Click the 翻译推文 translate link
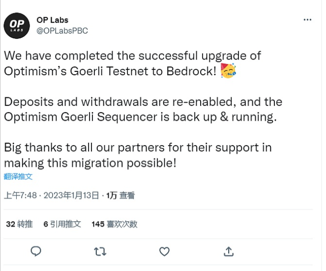Screen dimensions: 326x271 [18, 177]
